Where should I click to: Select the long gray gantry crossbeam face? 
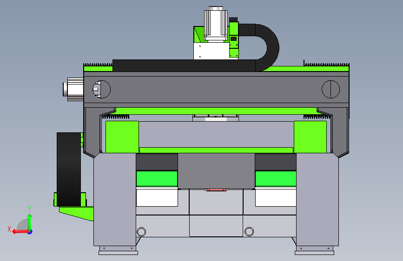(216, 89)
